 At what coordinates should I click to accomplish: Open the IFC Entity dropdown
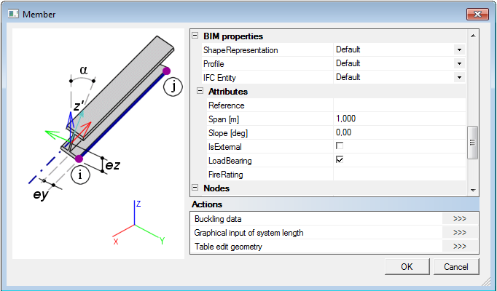click(x=459, y=78)
